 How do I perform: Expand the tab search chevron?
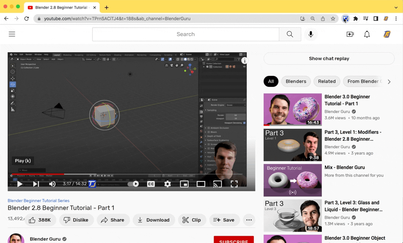pos(396,8)
